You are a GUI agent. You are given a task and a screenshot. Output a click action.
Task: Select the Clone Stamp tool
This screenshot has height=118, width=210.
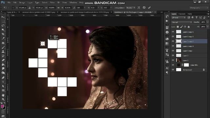[x=3, y=51]
